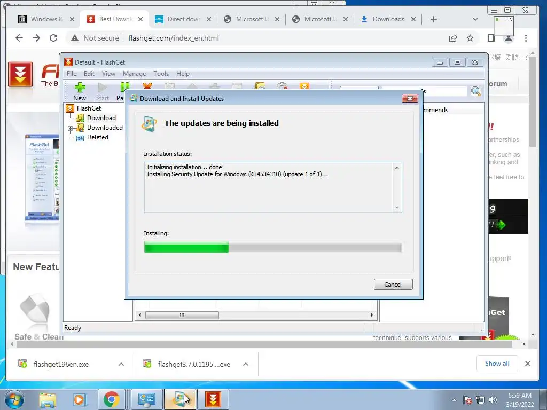The width and height of the screenshot is (547, 410).
Task: Click the Installing progress bar
Action: coord(273,247)
